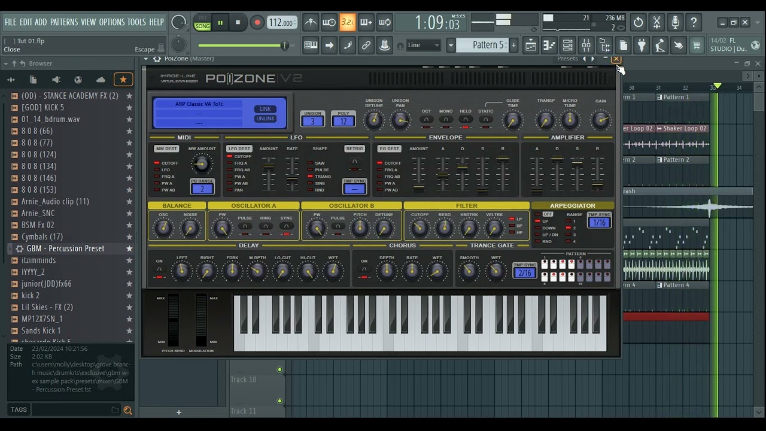Viewport: 766px width, 431px height.
Task: Open the PATTERNS menu
Action: pos(64,22)
